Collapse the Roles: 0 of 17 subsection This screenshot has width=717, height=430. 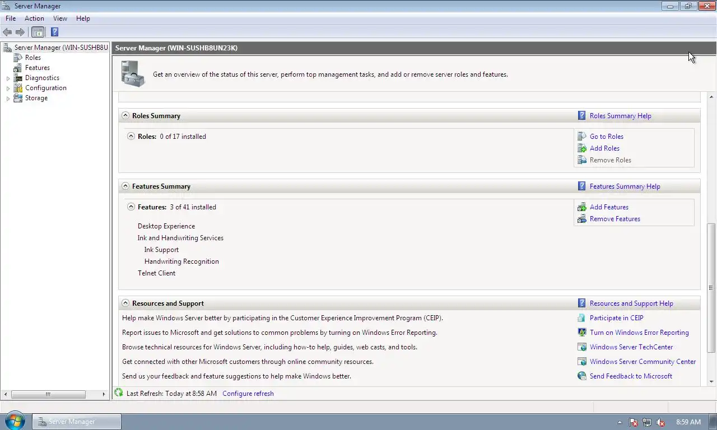click(x=131, y=136)
